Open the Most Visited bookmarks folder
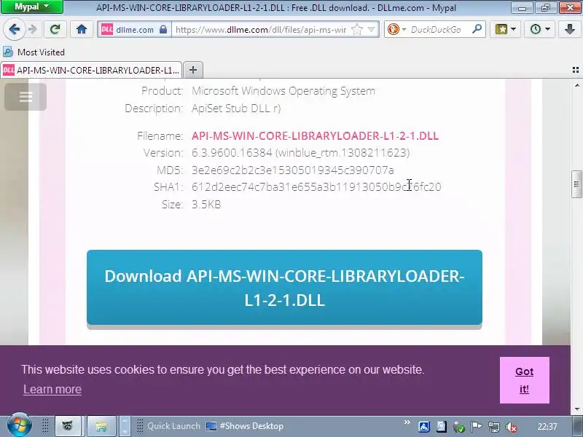 point(34,52)
